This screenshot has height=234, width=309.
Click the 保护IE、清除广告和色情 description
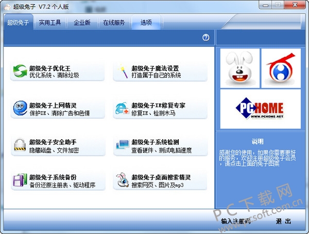60,113
